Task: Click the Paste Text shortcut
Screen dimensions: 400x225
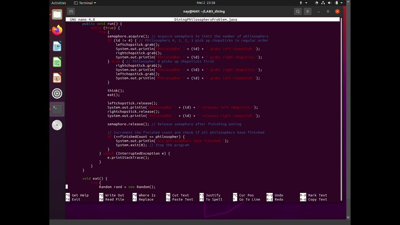Action: 180,199
